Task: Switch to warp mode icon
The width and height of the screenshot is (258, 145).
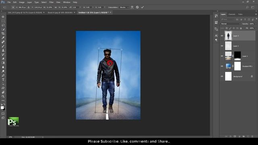Action: click(132, 7)
